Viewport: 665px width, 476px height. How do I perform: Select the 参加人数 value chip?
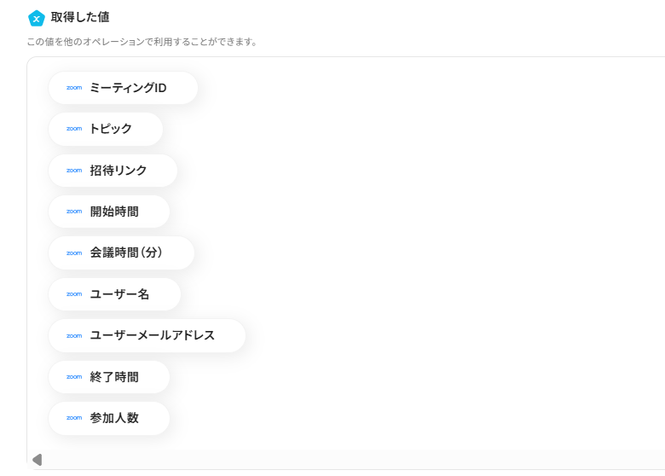(109, 418)
